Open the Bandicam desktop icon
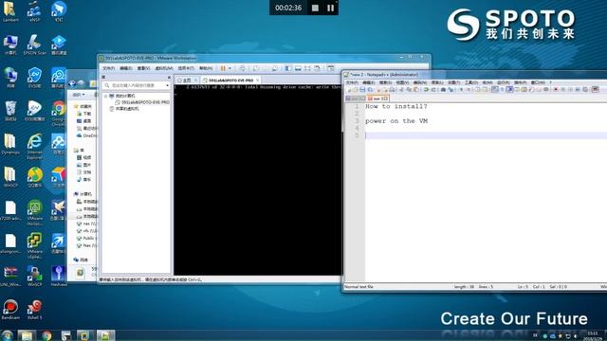The height and width of the screenshot is (341, 607). pyautogui.click(x=10, y=310)
